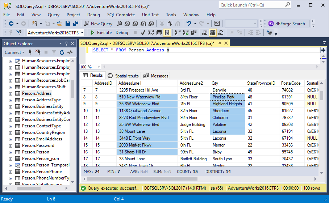Toggle Include Live Query Statistics

(x=186, y=33)
